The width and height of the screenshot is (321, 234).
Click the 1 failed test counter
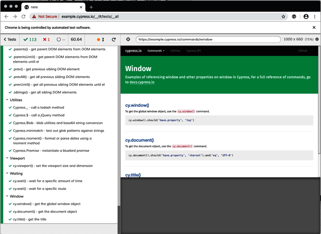point(46,40)
